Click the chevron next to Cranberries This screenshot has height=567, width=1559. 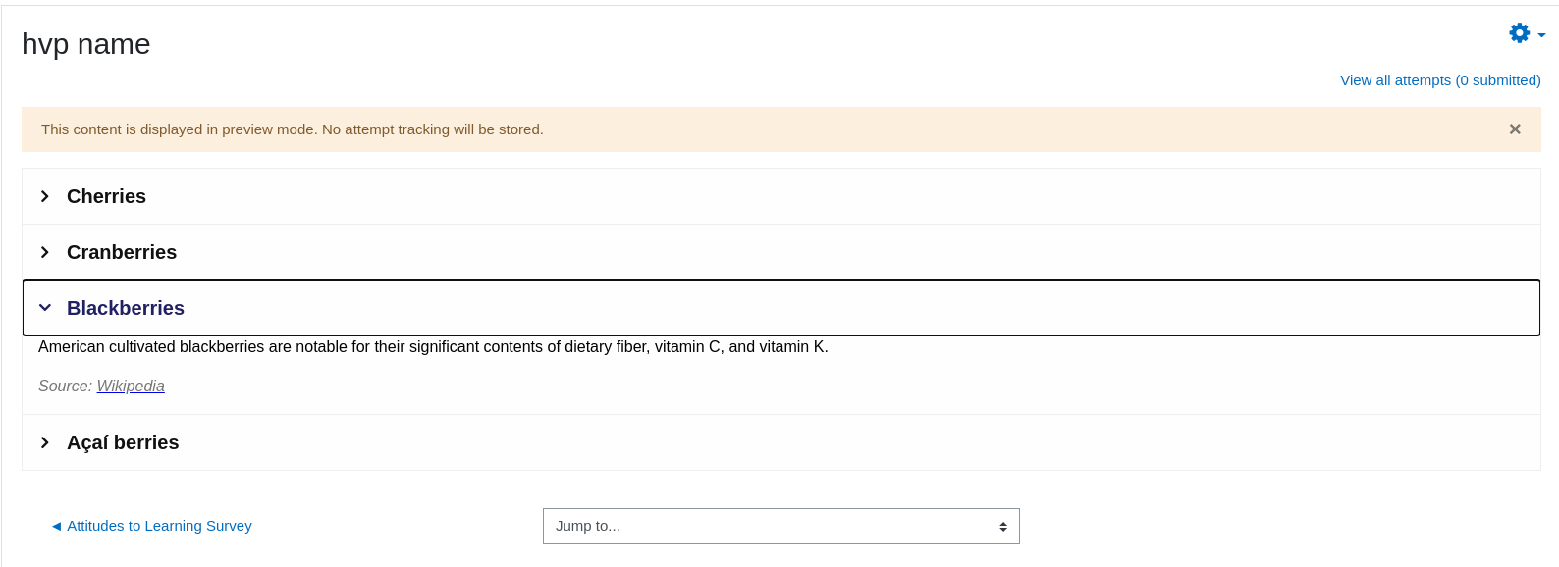click(45, 252)
